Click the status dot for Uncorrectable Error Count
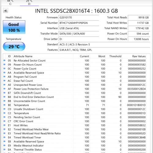153x153 pixels. point(4,101)
